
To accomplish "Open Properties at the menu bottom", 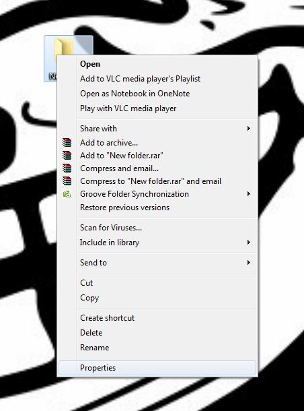I will [x=157, y=368].
